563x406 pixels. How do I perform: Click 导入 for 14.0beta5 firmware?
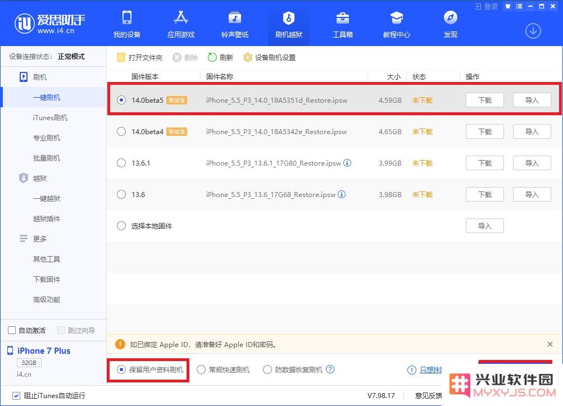(x=532, y=100)
